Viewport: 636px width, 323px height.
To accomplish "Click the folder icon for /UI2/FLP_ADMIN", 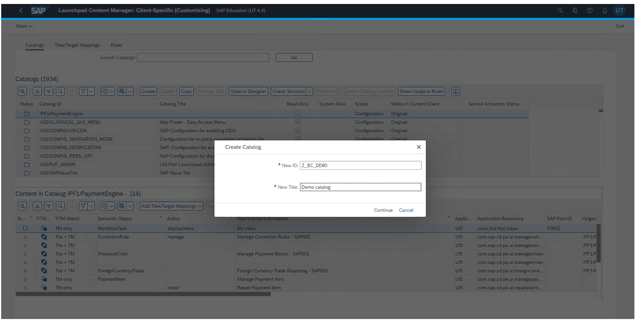I will (x=27, y=165).
